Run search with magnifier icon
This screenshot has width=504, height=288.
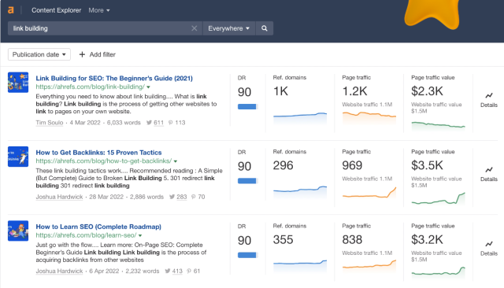pos(265,28)
